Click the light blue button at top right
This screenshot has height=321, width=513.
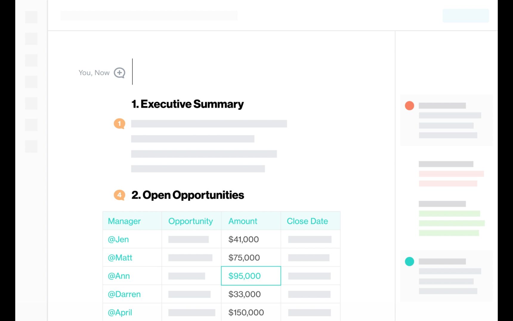466,16
